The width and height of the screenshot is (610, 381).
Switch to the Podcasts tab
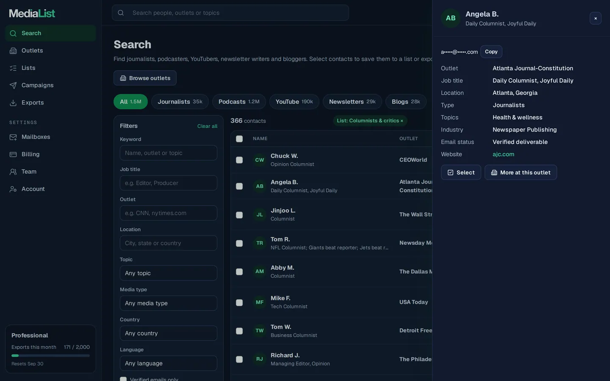[239, 102]
